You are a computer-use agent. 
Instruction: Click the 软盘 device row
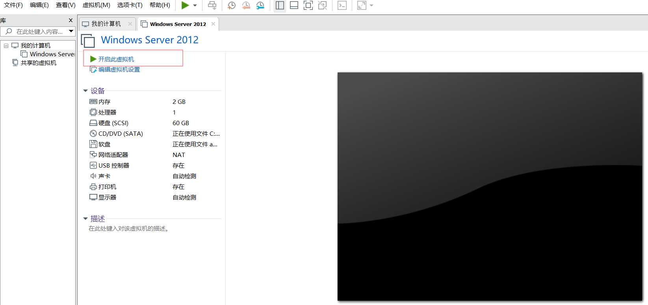(x=154, y=144)
